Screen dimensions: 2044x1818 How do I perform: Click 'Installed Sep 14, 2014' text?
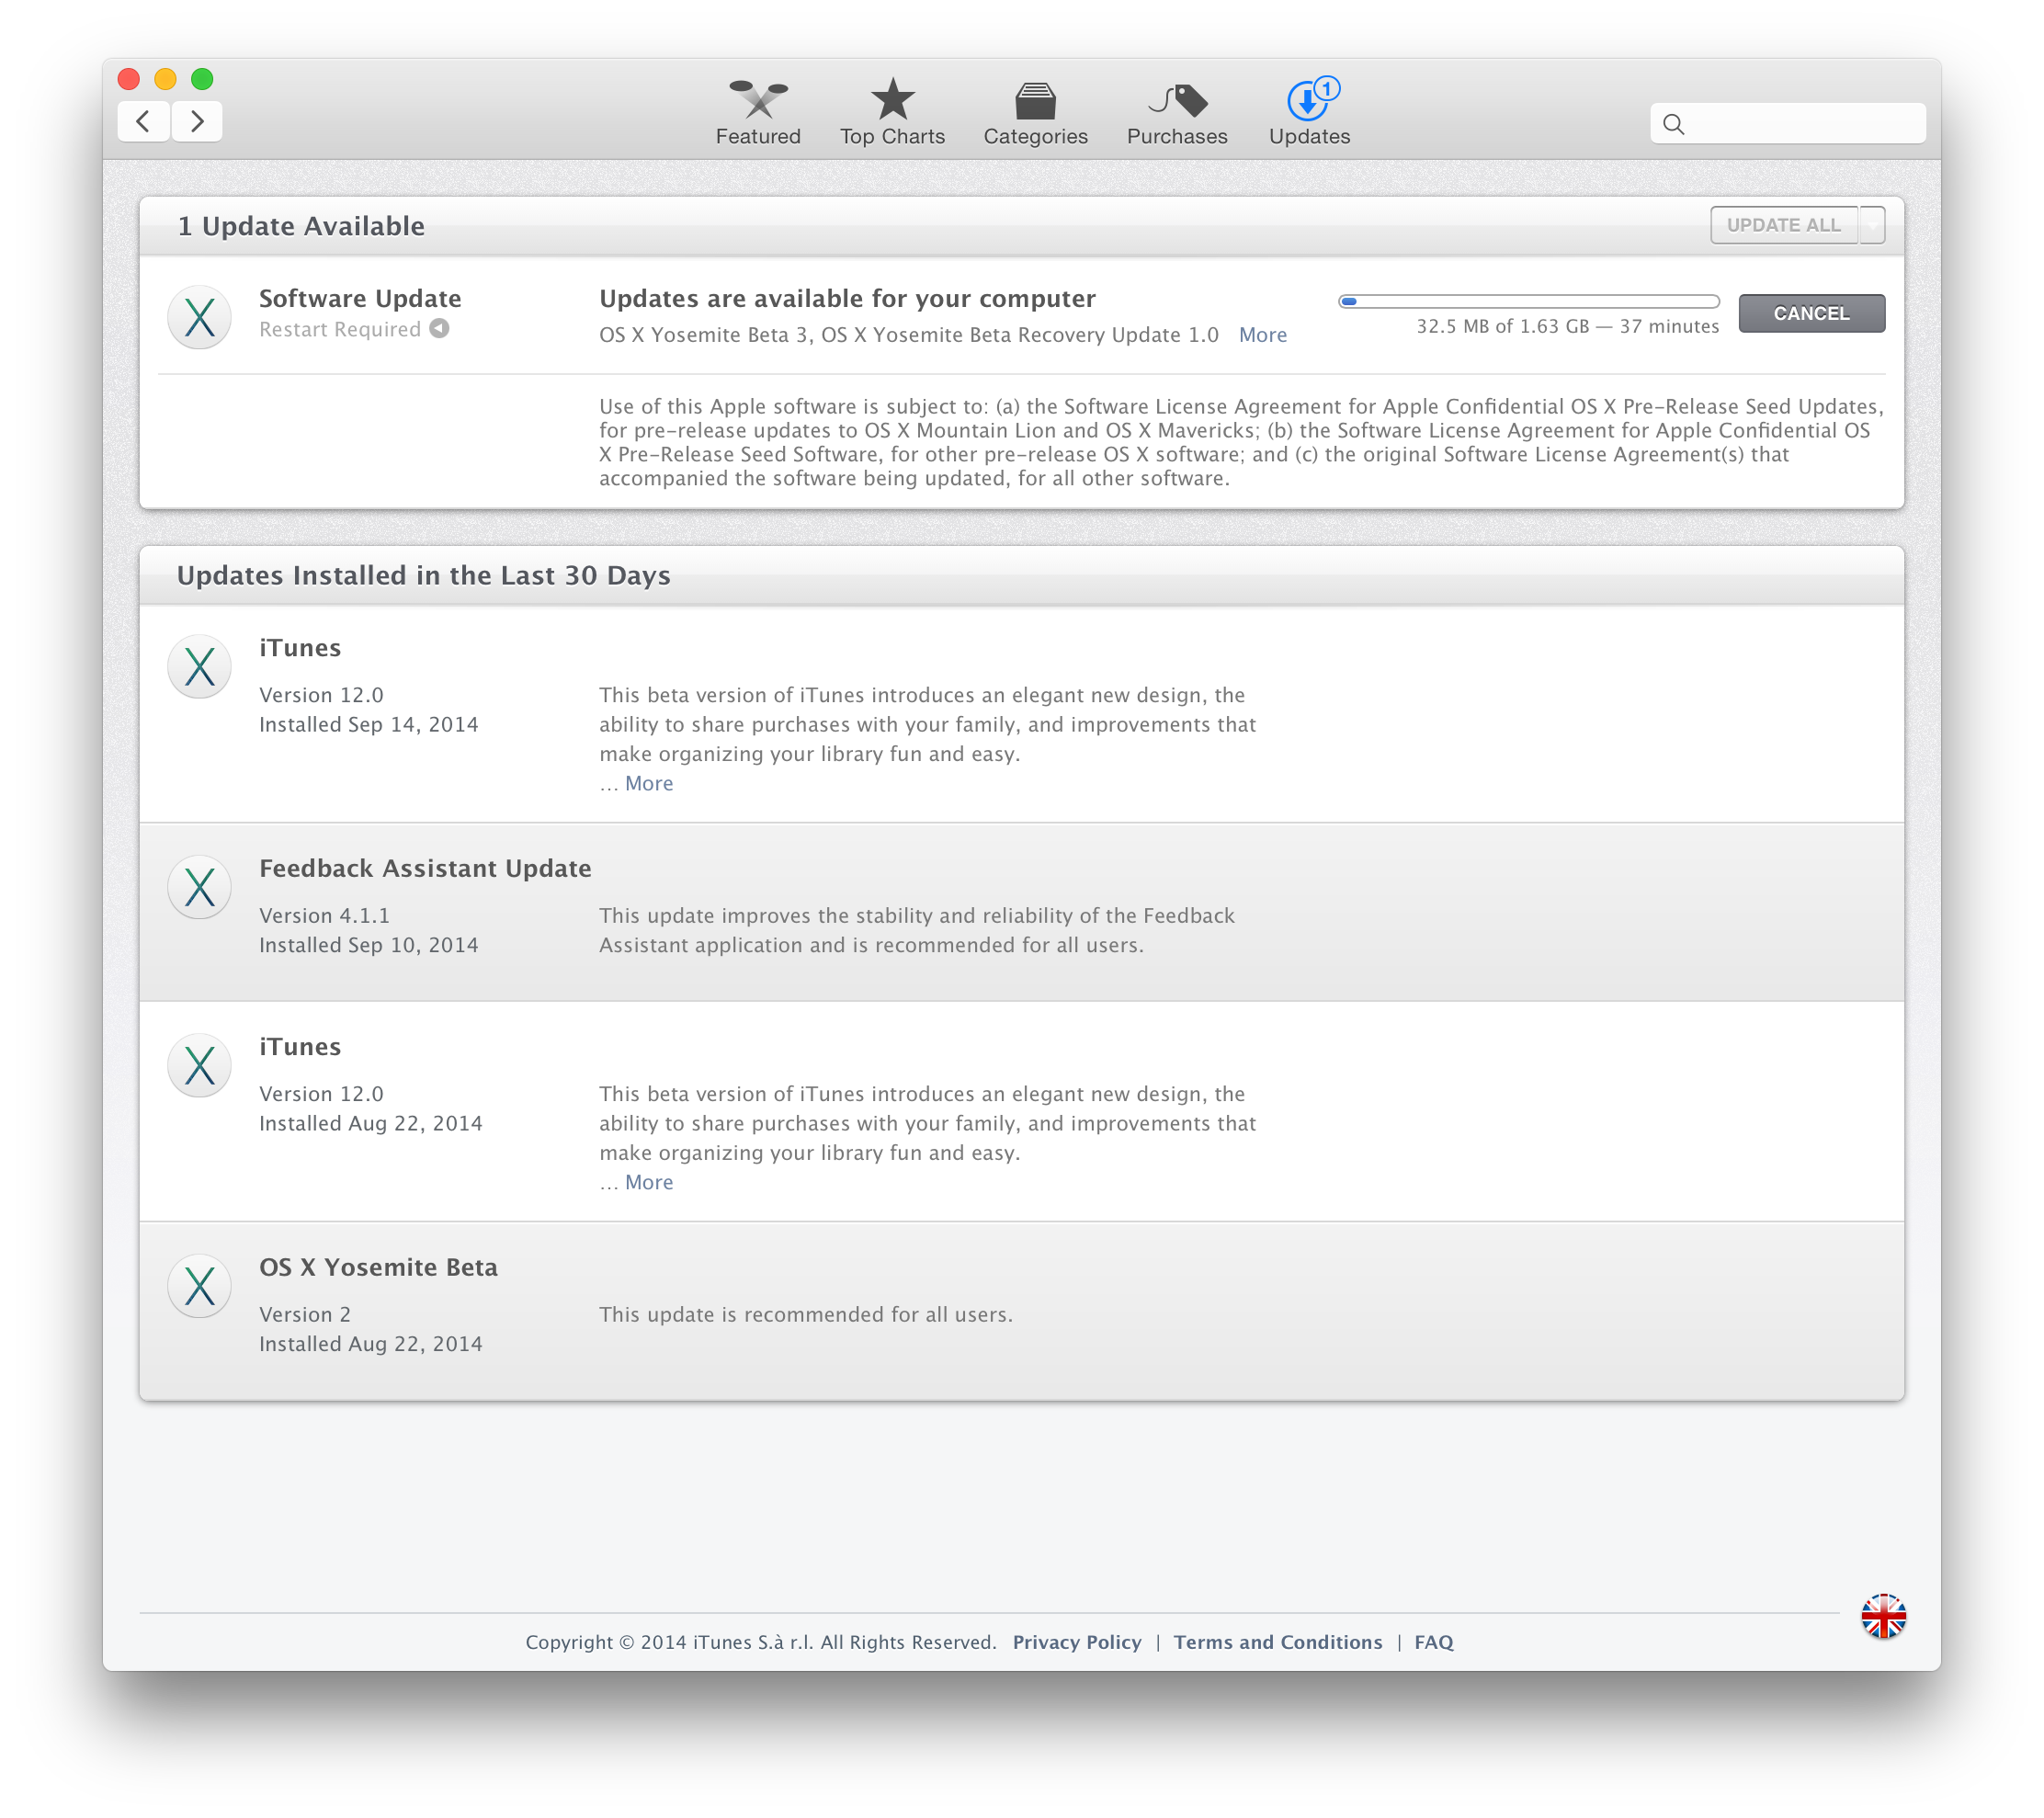(369, 725)
